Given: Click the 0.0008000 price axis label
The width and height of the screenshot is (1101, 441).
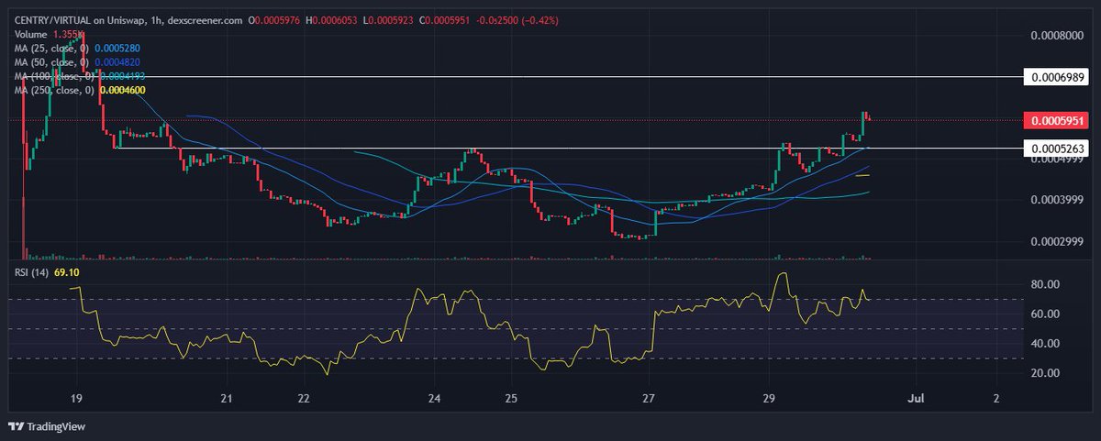Looking at the screenshot, I should tap(1056, 36).
